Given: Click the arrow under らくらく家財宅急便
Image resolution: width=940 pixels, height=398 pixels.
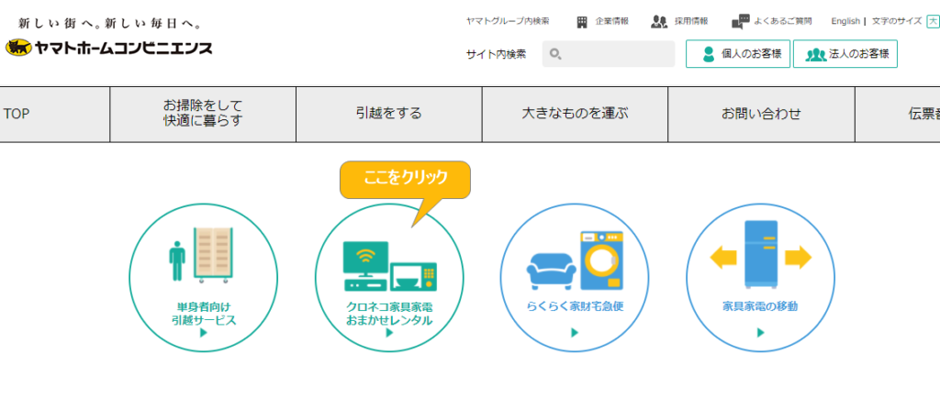Looking at the screenshot, I should click(x=575, y=333).
